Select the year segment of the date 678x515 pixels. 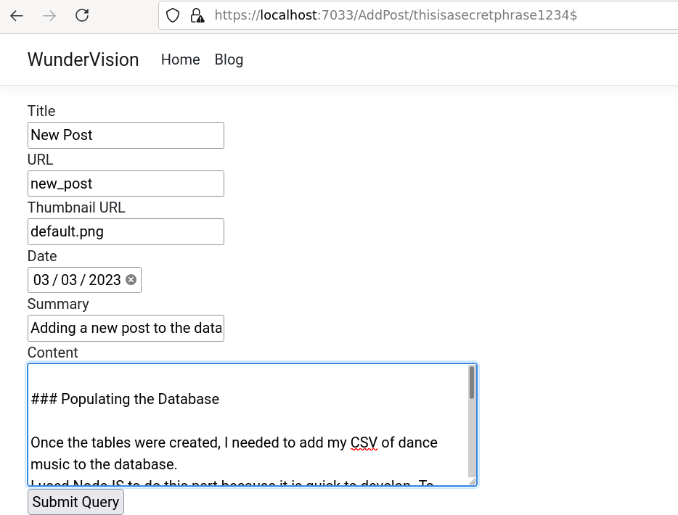(103, 280)
